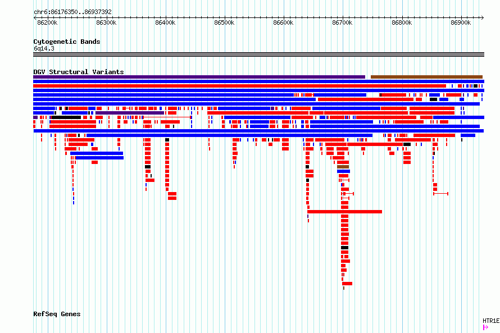Image resolution: width=500 pixels, height=333 pixels.
Task: Select the black variant at top of the 86400k column
Action: click(x=167, y=140)
